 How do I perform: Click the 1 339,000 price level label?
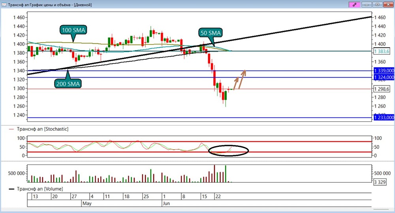[x=384, y=70]
